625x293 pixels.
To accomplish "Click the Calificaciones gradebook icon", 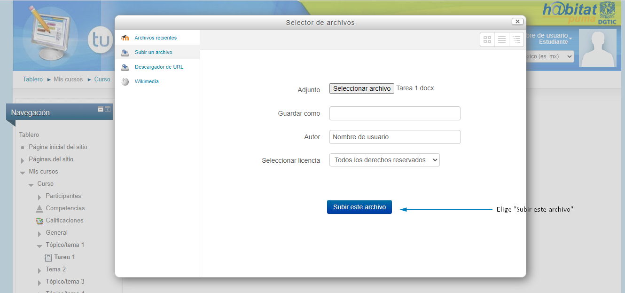I will click(x=39, y=221).
